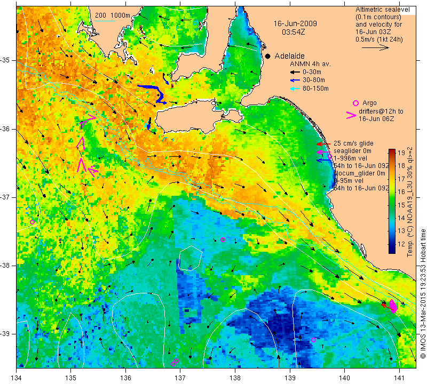The width and height of the screenshot is (427, 384).
Task: Click the Argo float marker near 134.3E
Action: click(x=32, y=222)
